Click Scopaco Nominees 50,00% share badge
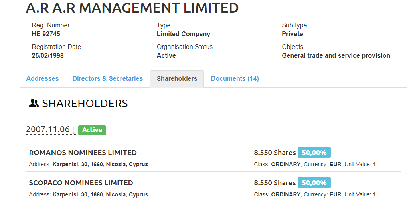This screenshot has width=407, height=202. point(314,183)
